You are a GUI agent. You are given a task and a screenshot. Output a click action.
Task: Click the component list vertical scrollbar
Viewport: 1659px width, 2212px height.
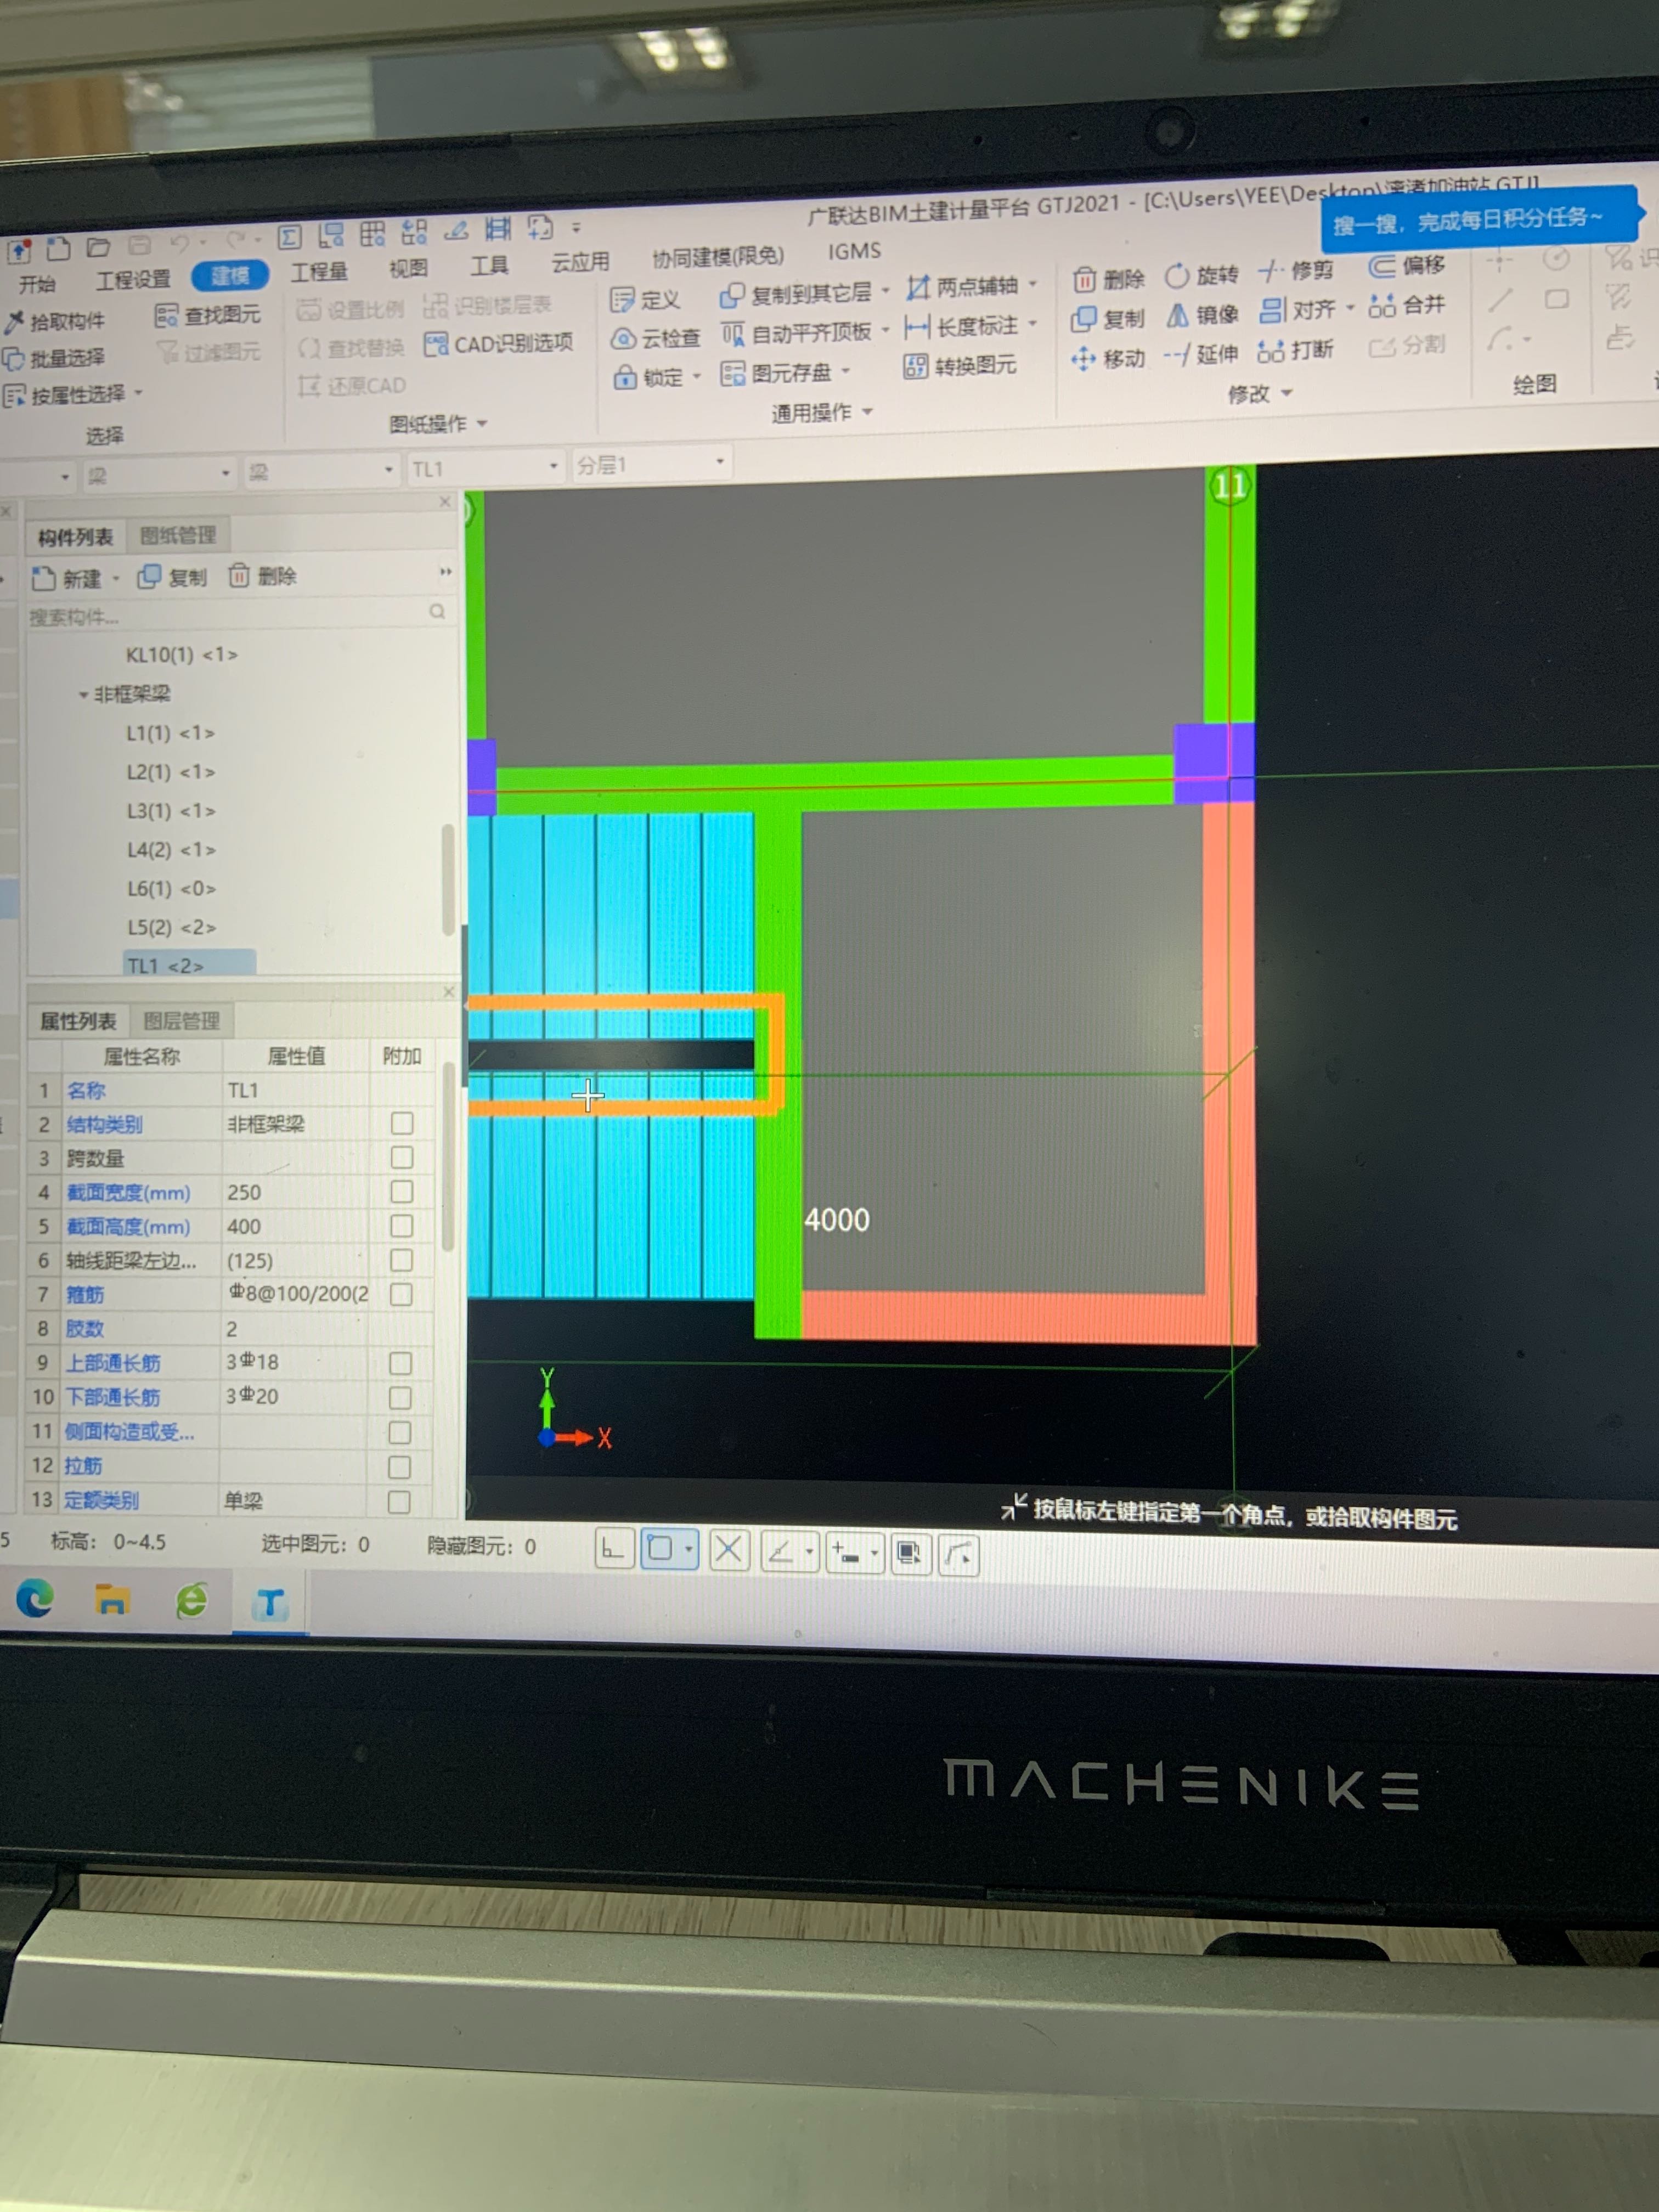[448, 880]
